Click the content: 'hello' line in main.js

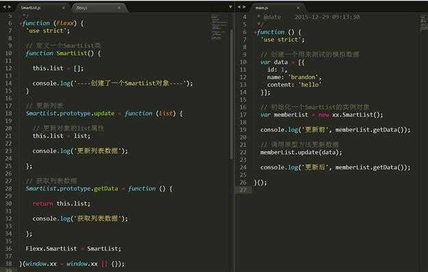pyautogui.click(x=295, y=85)
